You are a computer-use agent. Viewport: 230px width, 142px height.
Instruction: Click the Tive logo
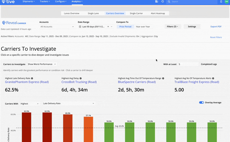(x=8, y=2)
